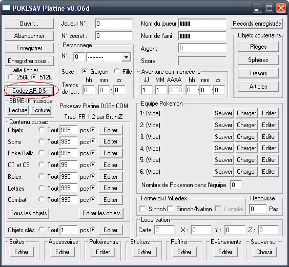Load a Pokemon into slot 3 with Charger

[x=246, y=137]
